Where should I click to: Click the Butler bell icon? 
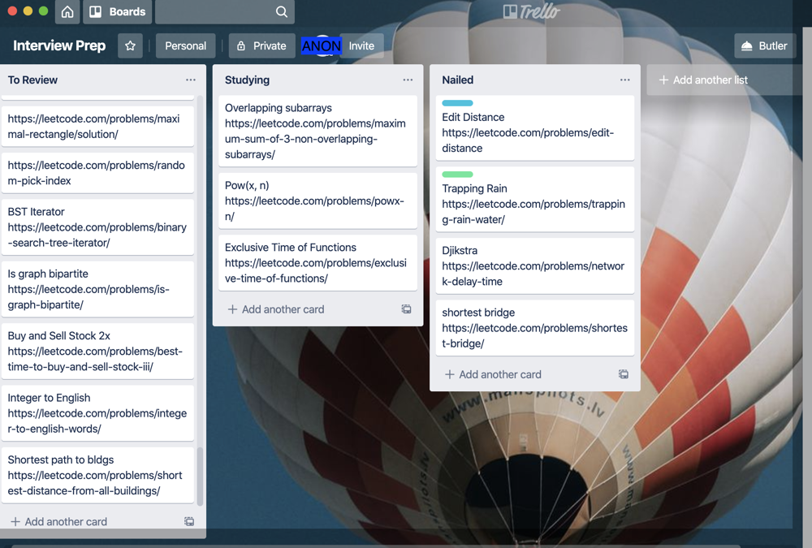point(747,46)
